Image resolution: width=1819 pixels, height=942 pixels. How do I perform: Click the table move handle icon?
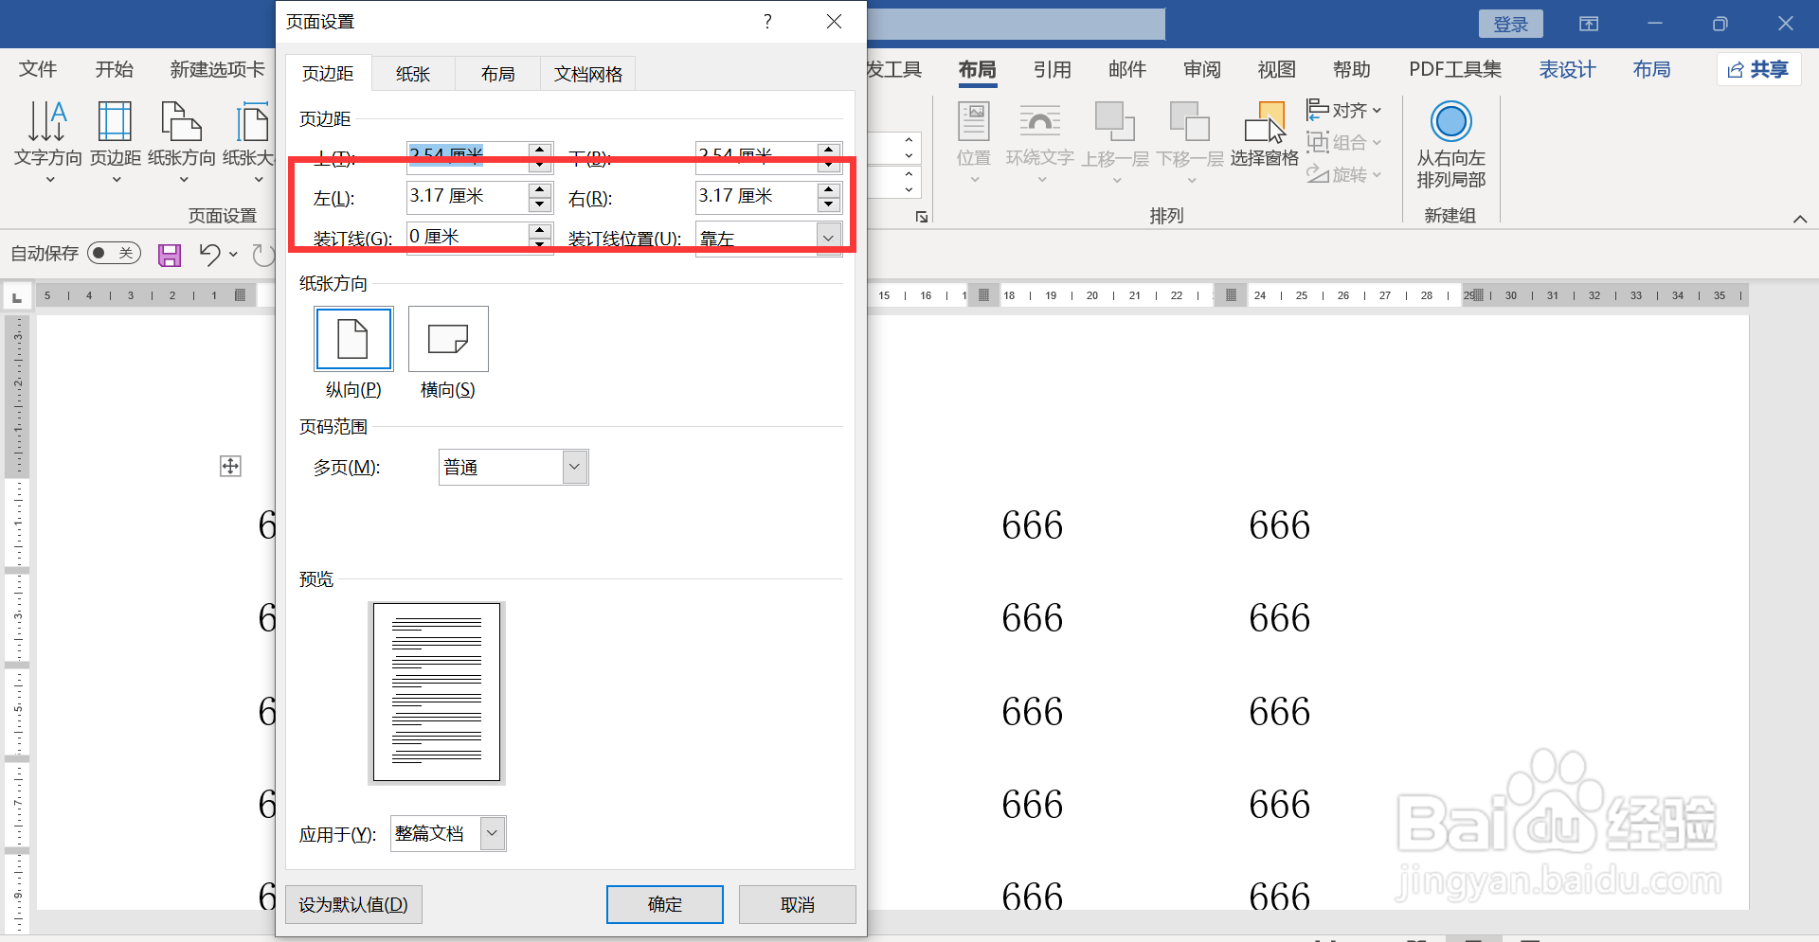[x=230, y=466]
